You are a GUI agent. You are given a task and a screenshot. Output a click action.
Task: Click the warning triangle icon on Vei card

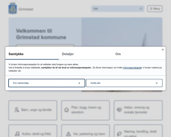point(68,134)
